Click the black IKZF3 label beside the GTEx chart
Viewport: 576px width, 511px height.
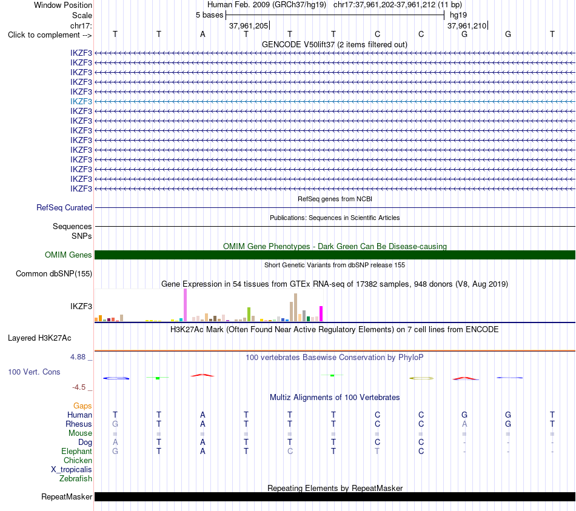(81, 306)
